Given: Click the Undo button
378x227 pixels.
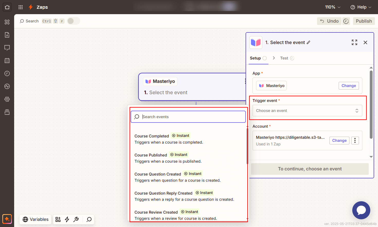Looking at the screenshot, I should coord(329,21).
